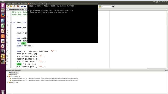Open the Ver menu
The image size is (168, 94).
point(19,4)
